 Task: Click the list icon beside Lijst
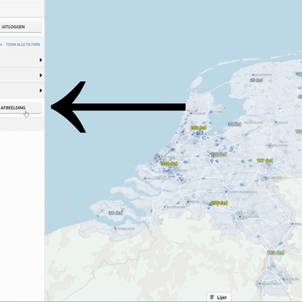(213, 297)
